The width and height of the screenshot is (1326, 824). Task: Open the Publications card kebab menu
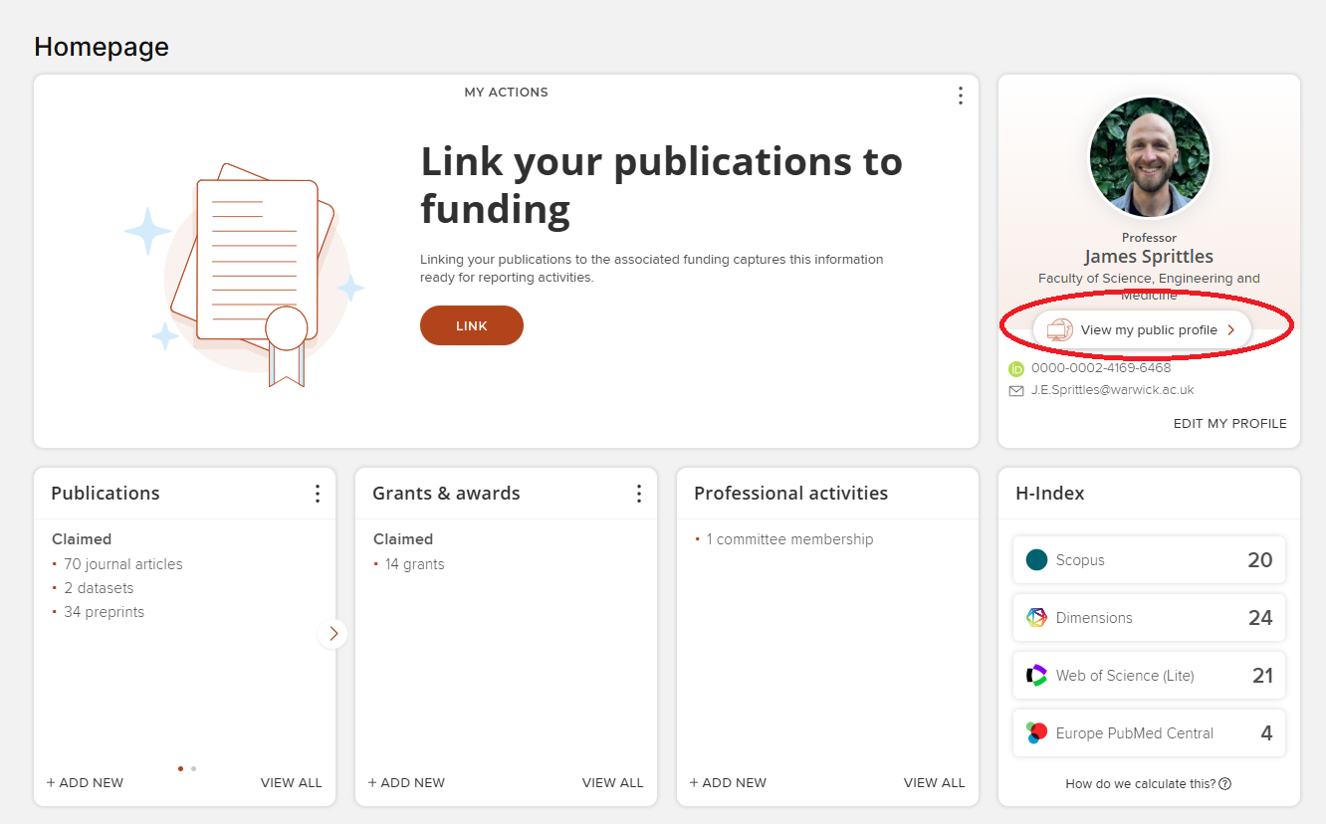318,494
